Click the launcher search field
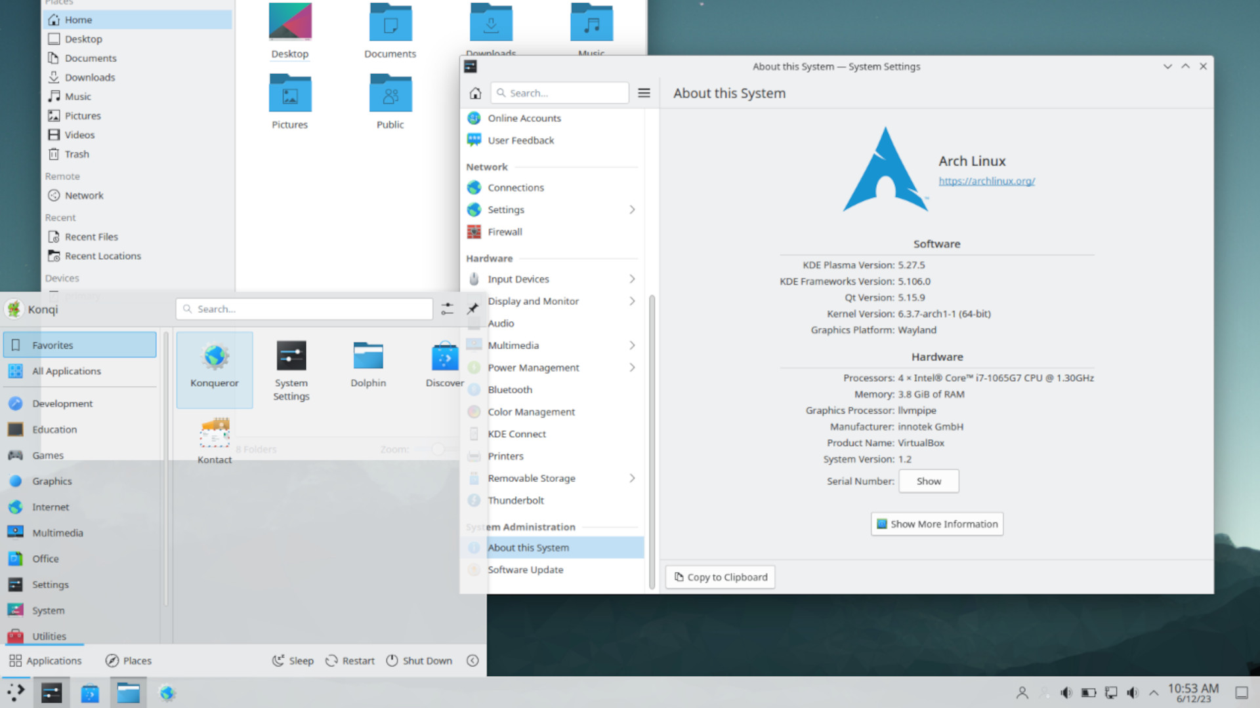 (x=304, y=309)
